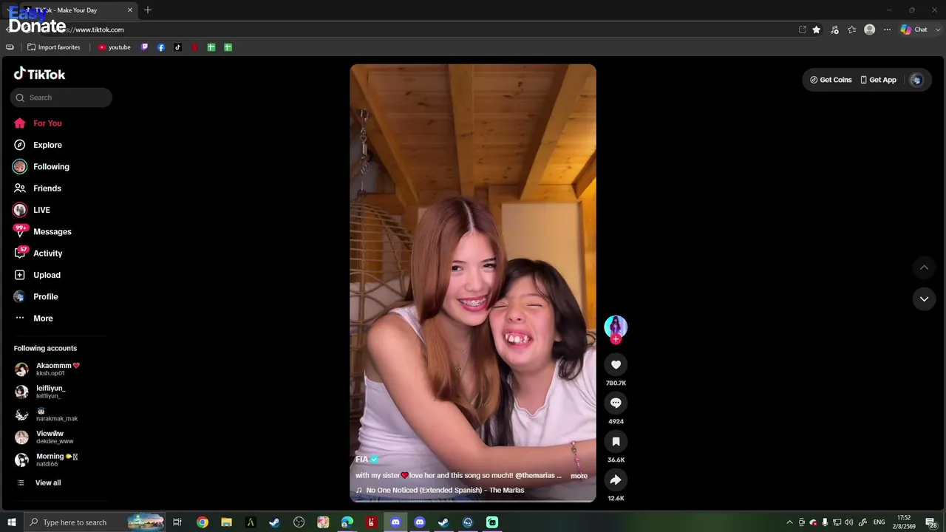Viewport: 946px width, 532px height.
Task: Click the Activity notifications icon
Action: point(20,253)
